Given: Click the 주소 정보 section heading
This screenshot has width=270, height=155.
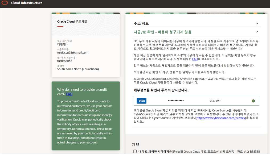Looking at the screenshot, I should click(x=141, y=23).
